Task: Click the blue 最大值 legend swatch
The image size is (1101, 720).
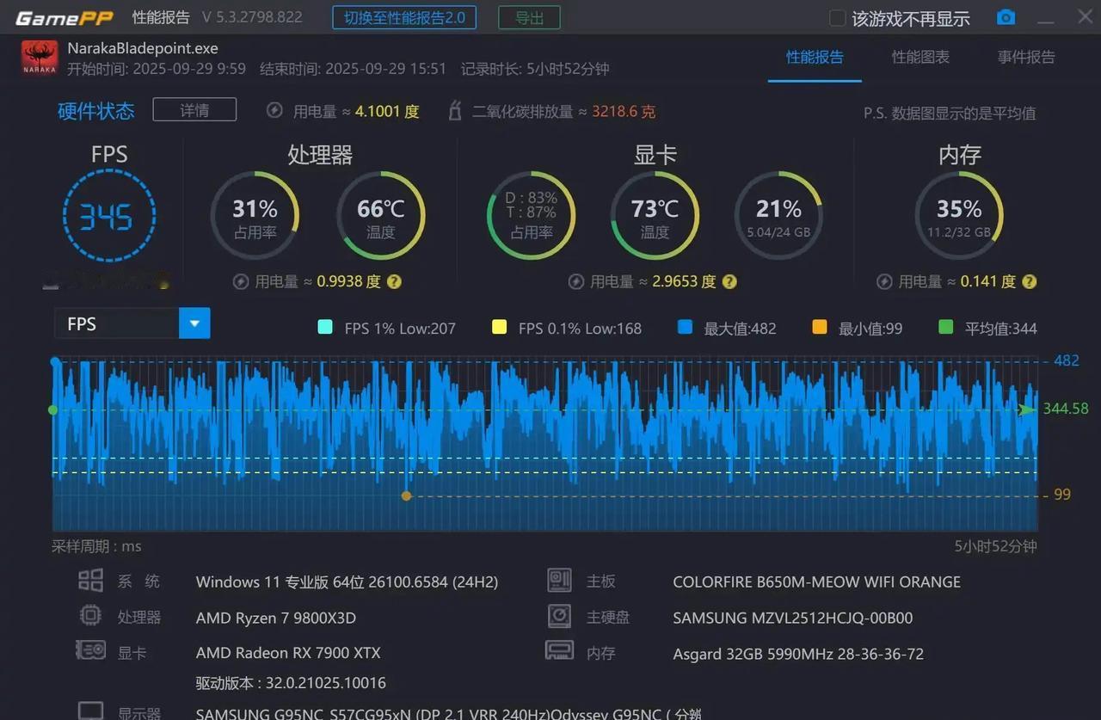Action: point(685,327)
